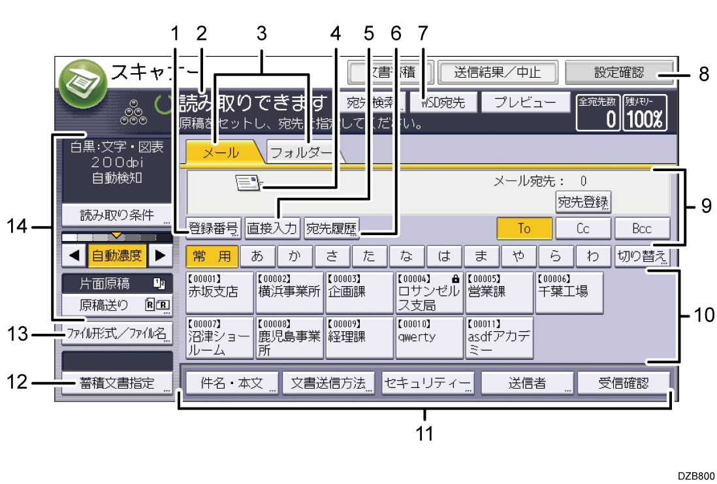The height and width of the screenshot is (484, 717).
Task: Switch the address type to Cc
Action: 582,228
